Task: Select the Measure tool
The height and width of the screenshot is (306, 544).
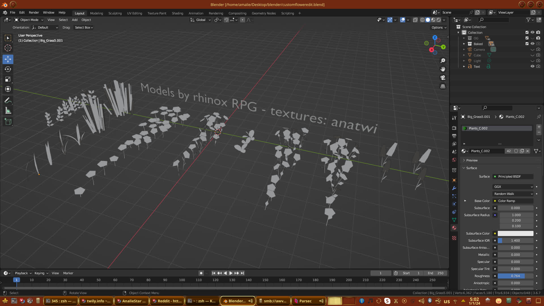Action: pos(8,111)
